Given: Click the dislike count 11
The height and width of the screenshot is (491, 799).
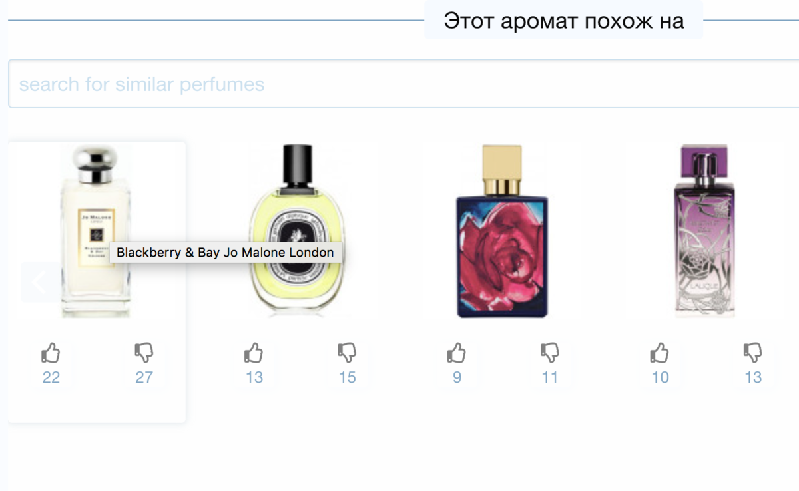Looking at the screenshot, I should click(x=550, y=377).
